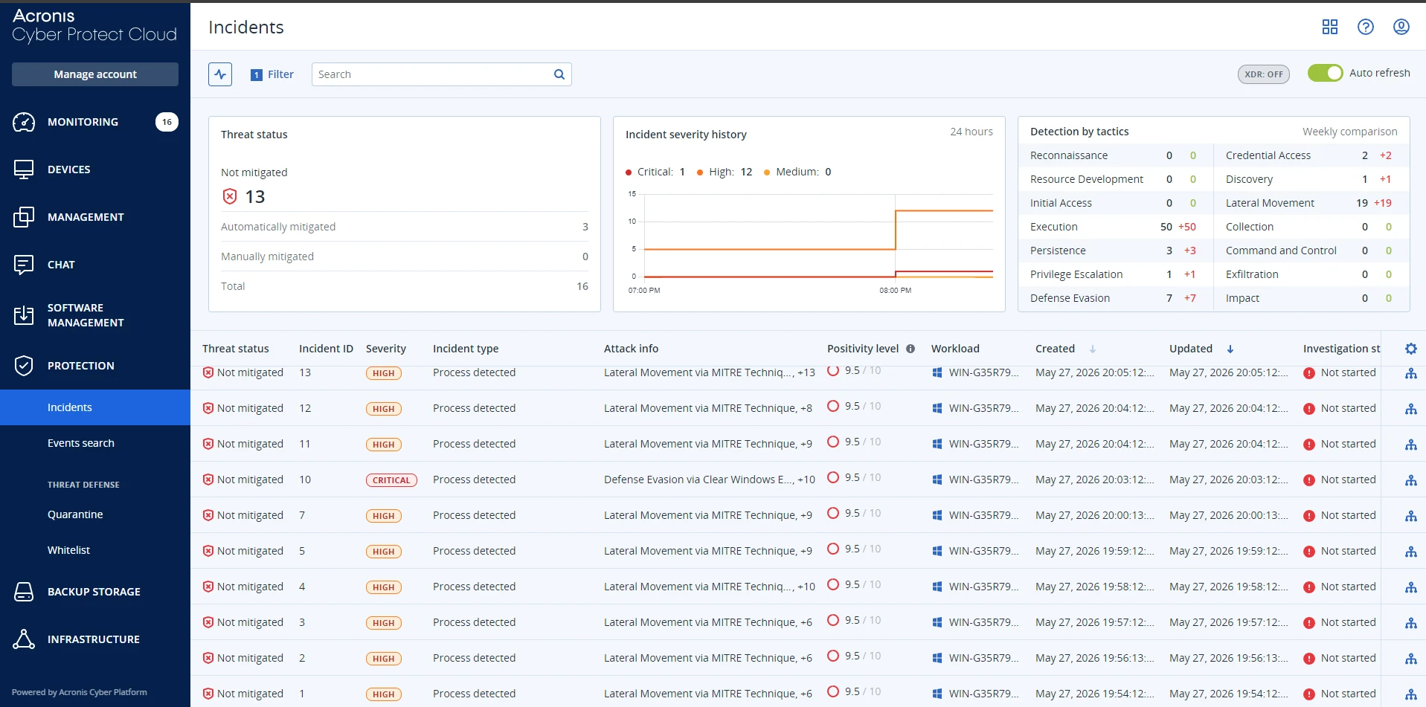Image resolution: width=1426 pixels, height=707 pixels.
Task: Click the Severity column header
Action: pyautogui.click(x=386, y=349)
